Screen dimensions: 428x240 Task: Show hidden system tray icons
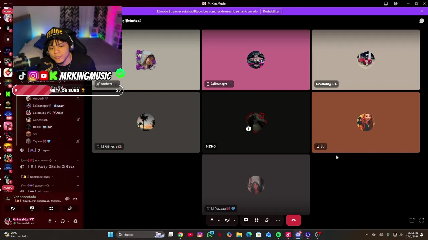[x=366, y=235]
